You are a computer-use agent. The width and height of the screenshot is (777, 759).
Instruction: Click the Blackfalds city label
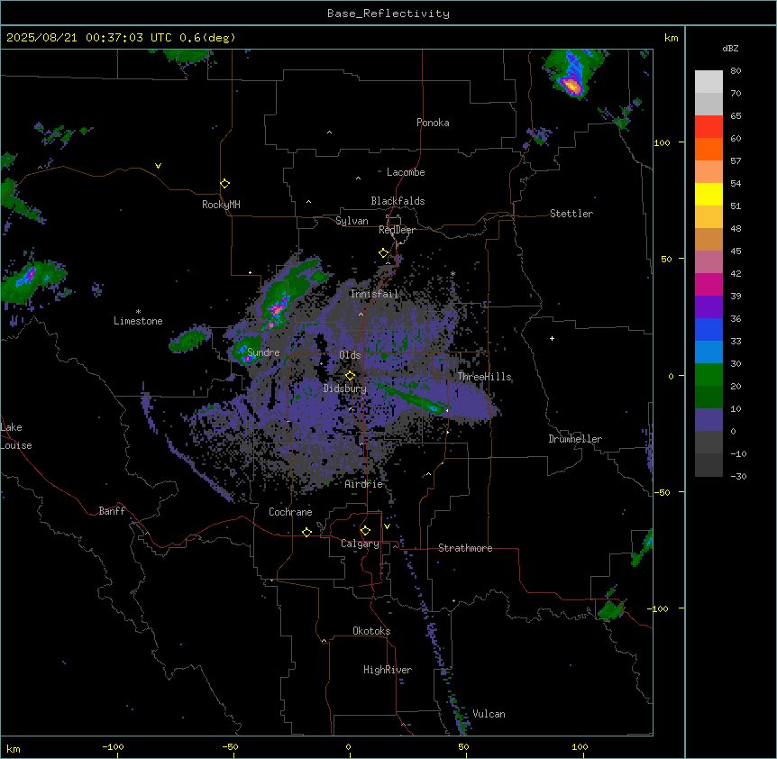[398, 201]
